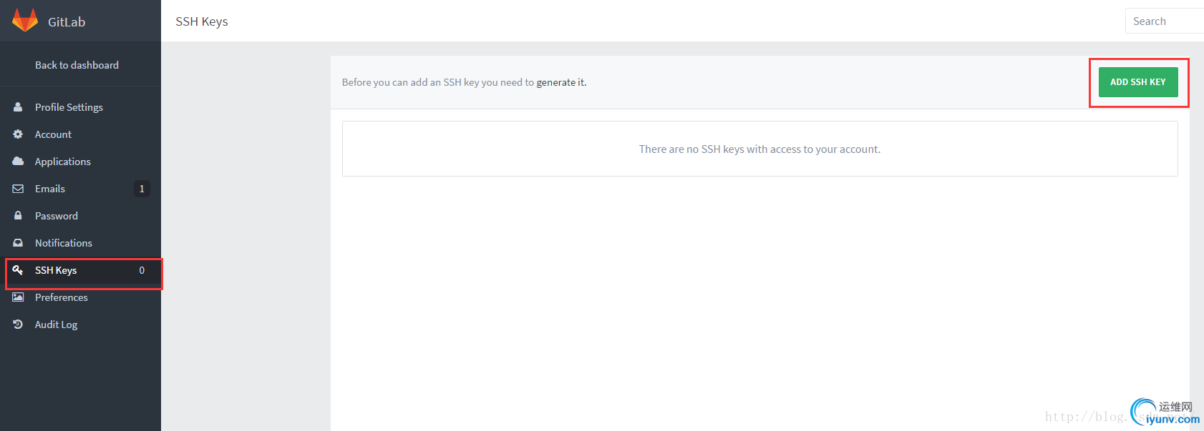Click the Emails envelope icon
This screenshot has height=431, width=1204.
pos(18,189)
